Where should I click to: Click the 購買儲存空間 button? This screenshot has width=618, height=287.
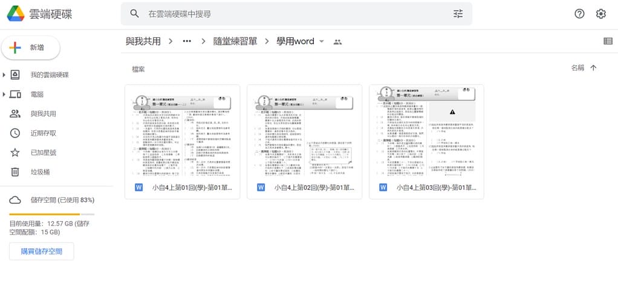(x=41, y=251)
